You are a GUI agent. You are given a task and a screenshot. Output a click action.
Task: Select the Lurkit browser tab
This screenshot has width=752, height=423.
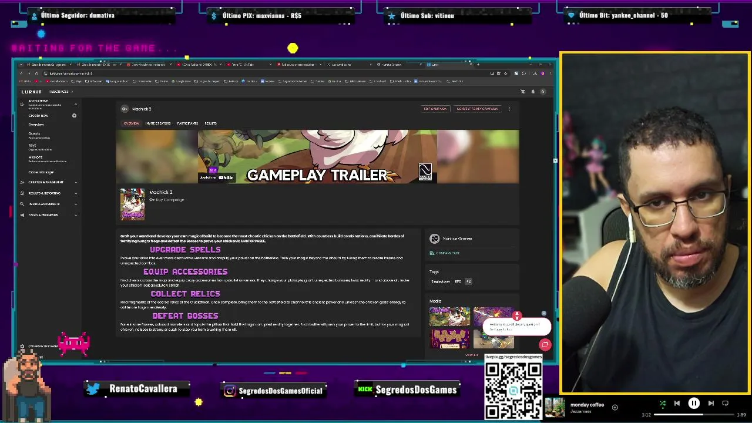tap(449, 65)
